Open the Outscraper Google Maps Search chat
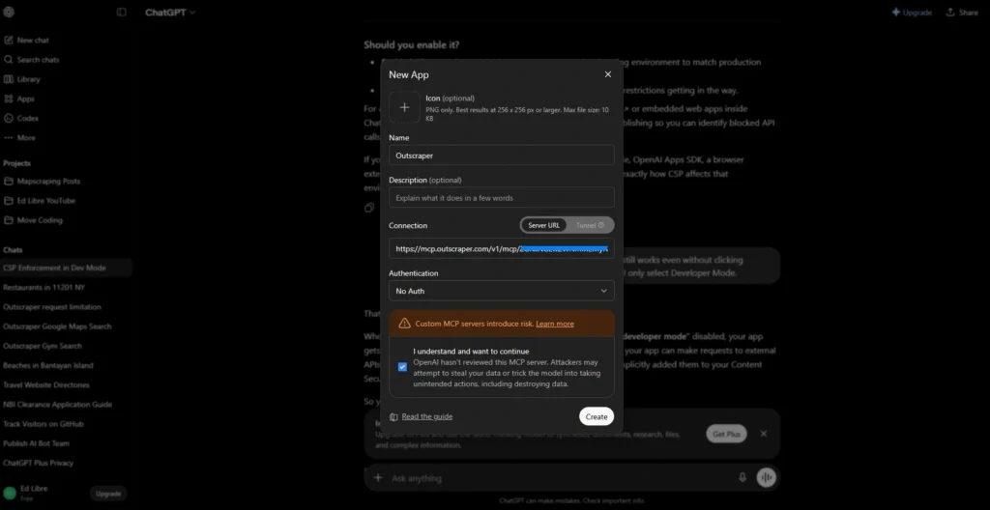Image resolution: width=990 pixels, height=510 pixels. pyautogui.click(x=57, y=326)
